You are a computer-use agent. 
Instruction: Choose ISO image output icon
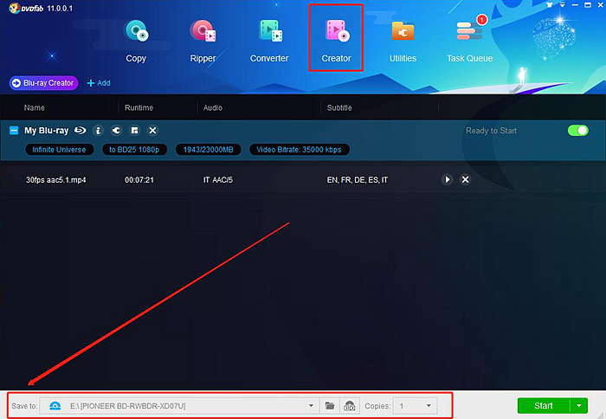tap(350, 406)
